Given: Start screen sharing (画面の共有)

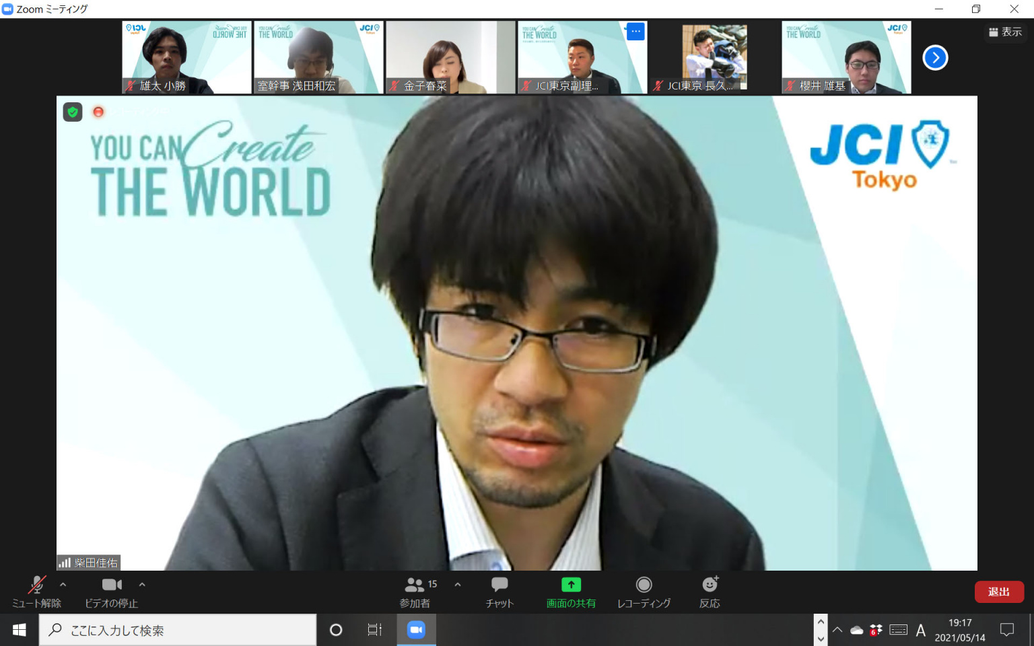Looking at the screenshot, I should point(571,591).
